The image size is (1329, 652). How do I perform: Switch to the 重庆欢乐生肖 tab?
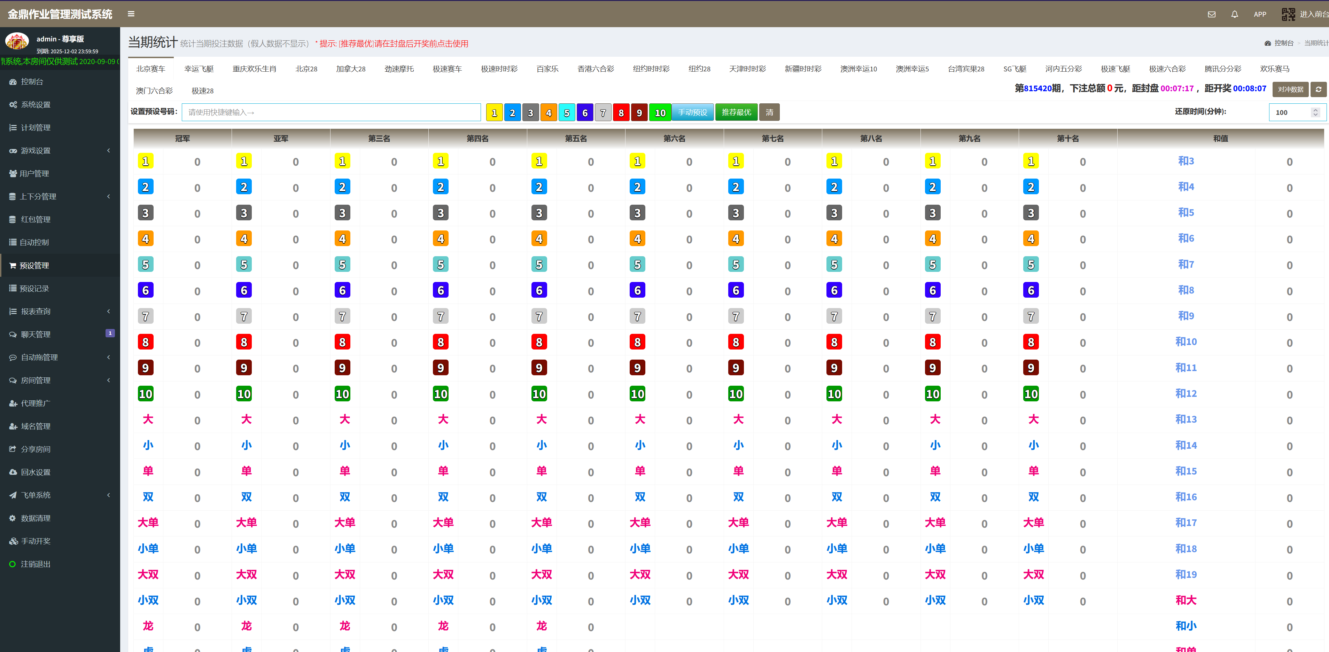coord(254,69)
